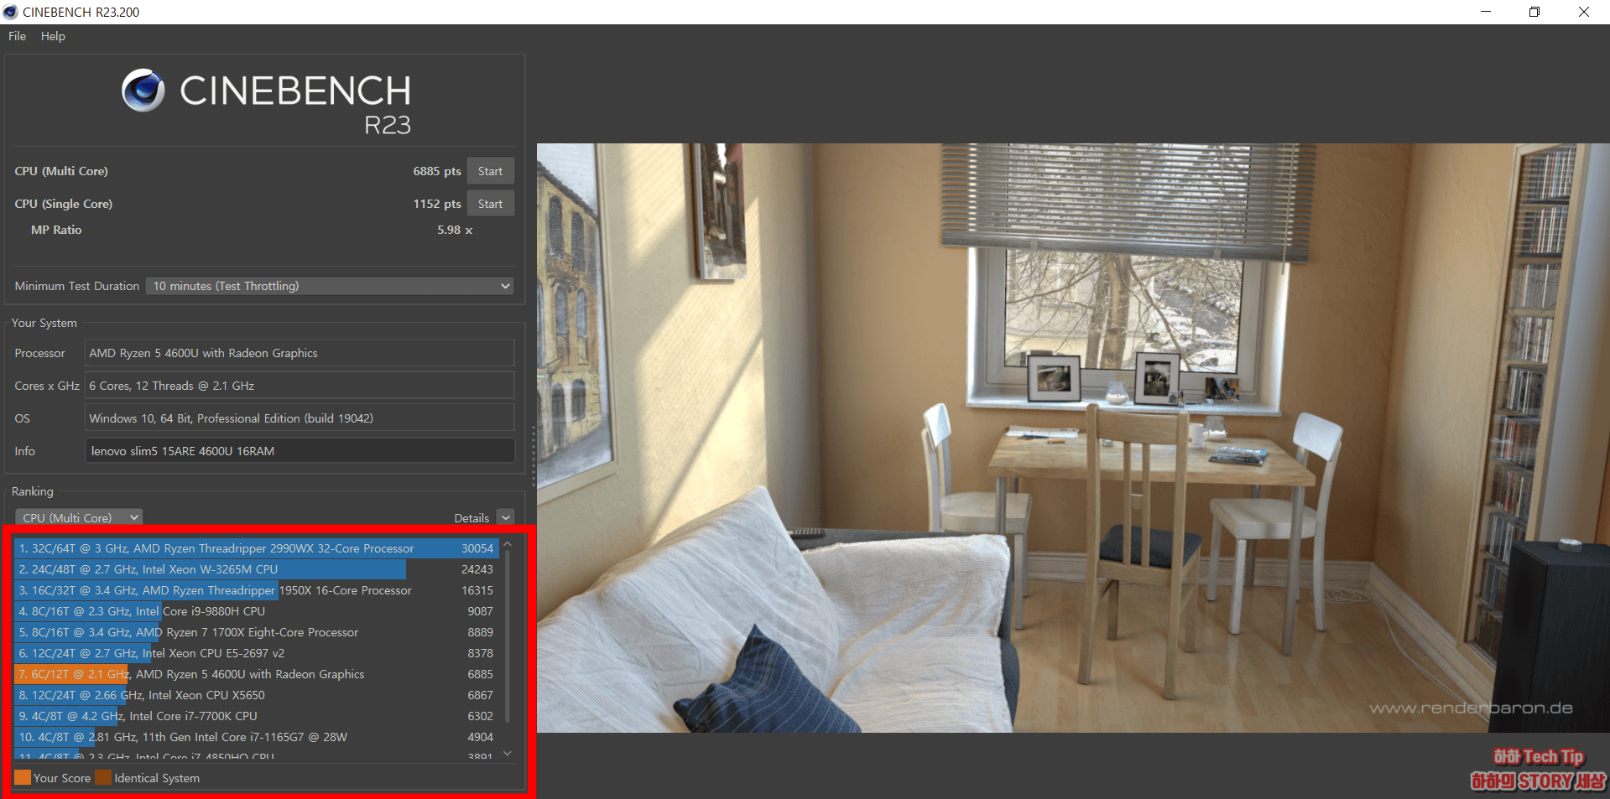Start the CPU Single Core test

click(490, 204)
